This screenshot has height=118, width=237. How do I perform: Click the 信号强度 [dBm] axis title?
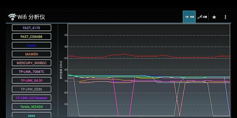61,70
